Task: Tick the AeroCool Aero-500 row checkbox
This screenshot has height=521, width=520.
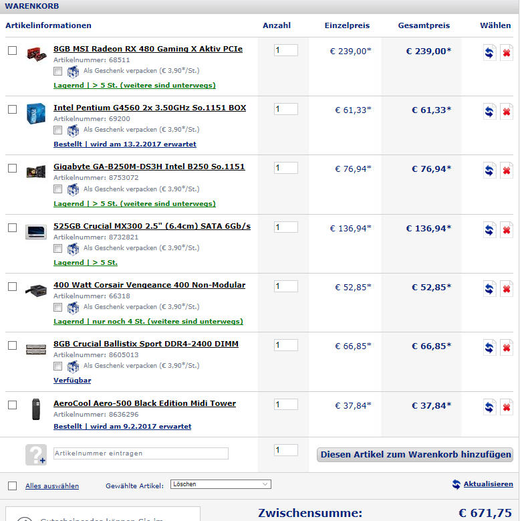Action: [x=12, y=405]
